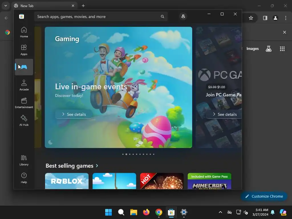Open the Library in Store sidebar
Screen dimensions: 292x219
click(24, 160)
